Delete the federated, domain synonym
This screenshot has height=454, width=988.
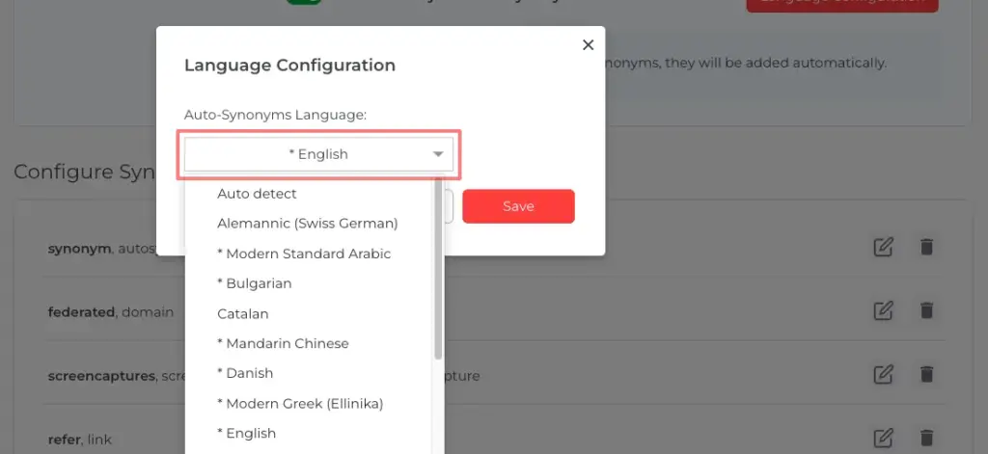point(926,310)
